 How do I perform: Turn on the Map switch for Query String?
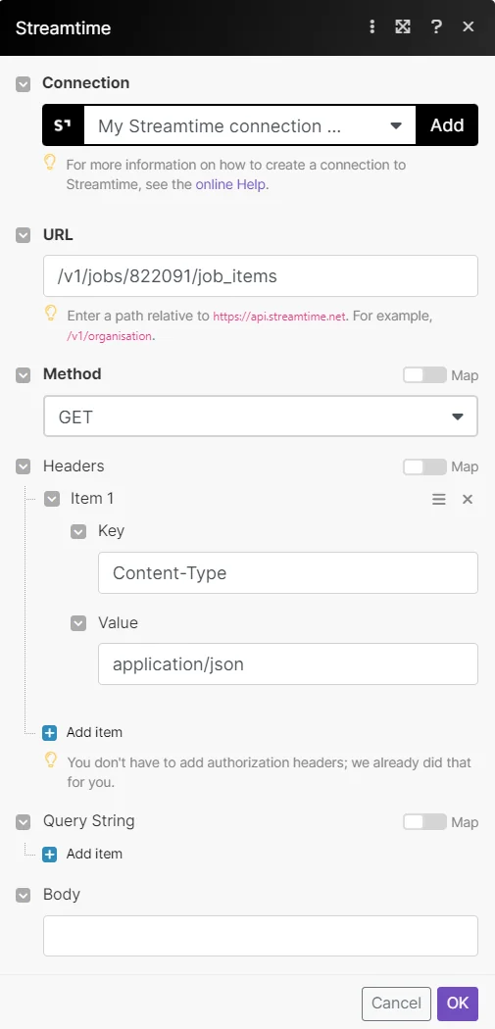(x=424, y=822)
